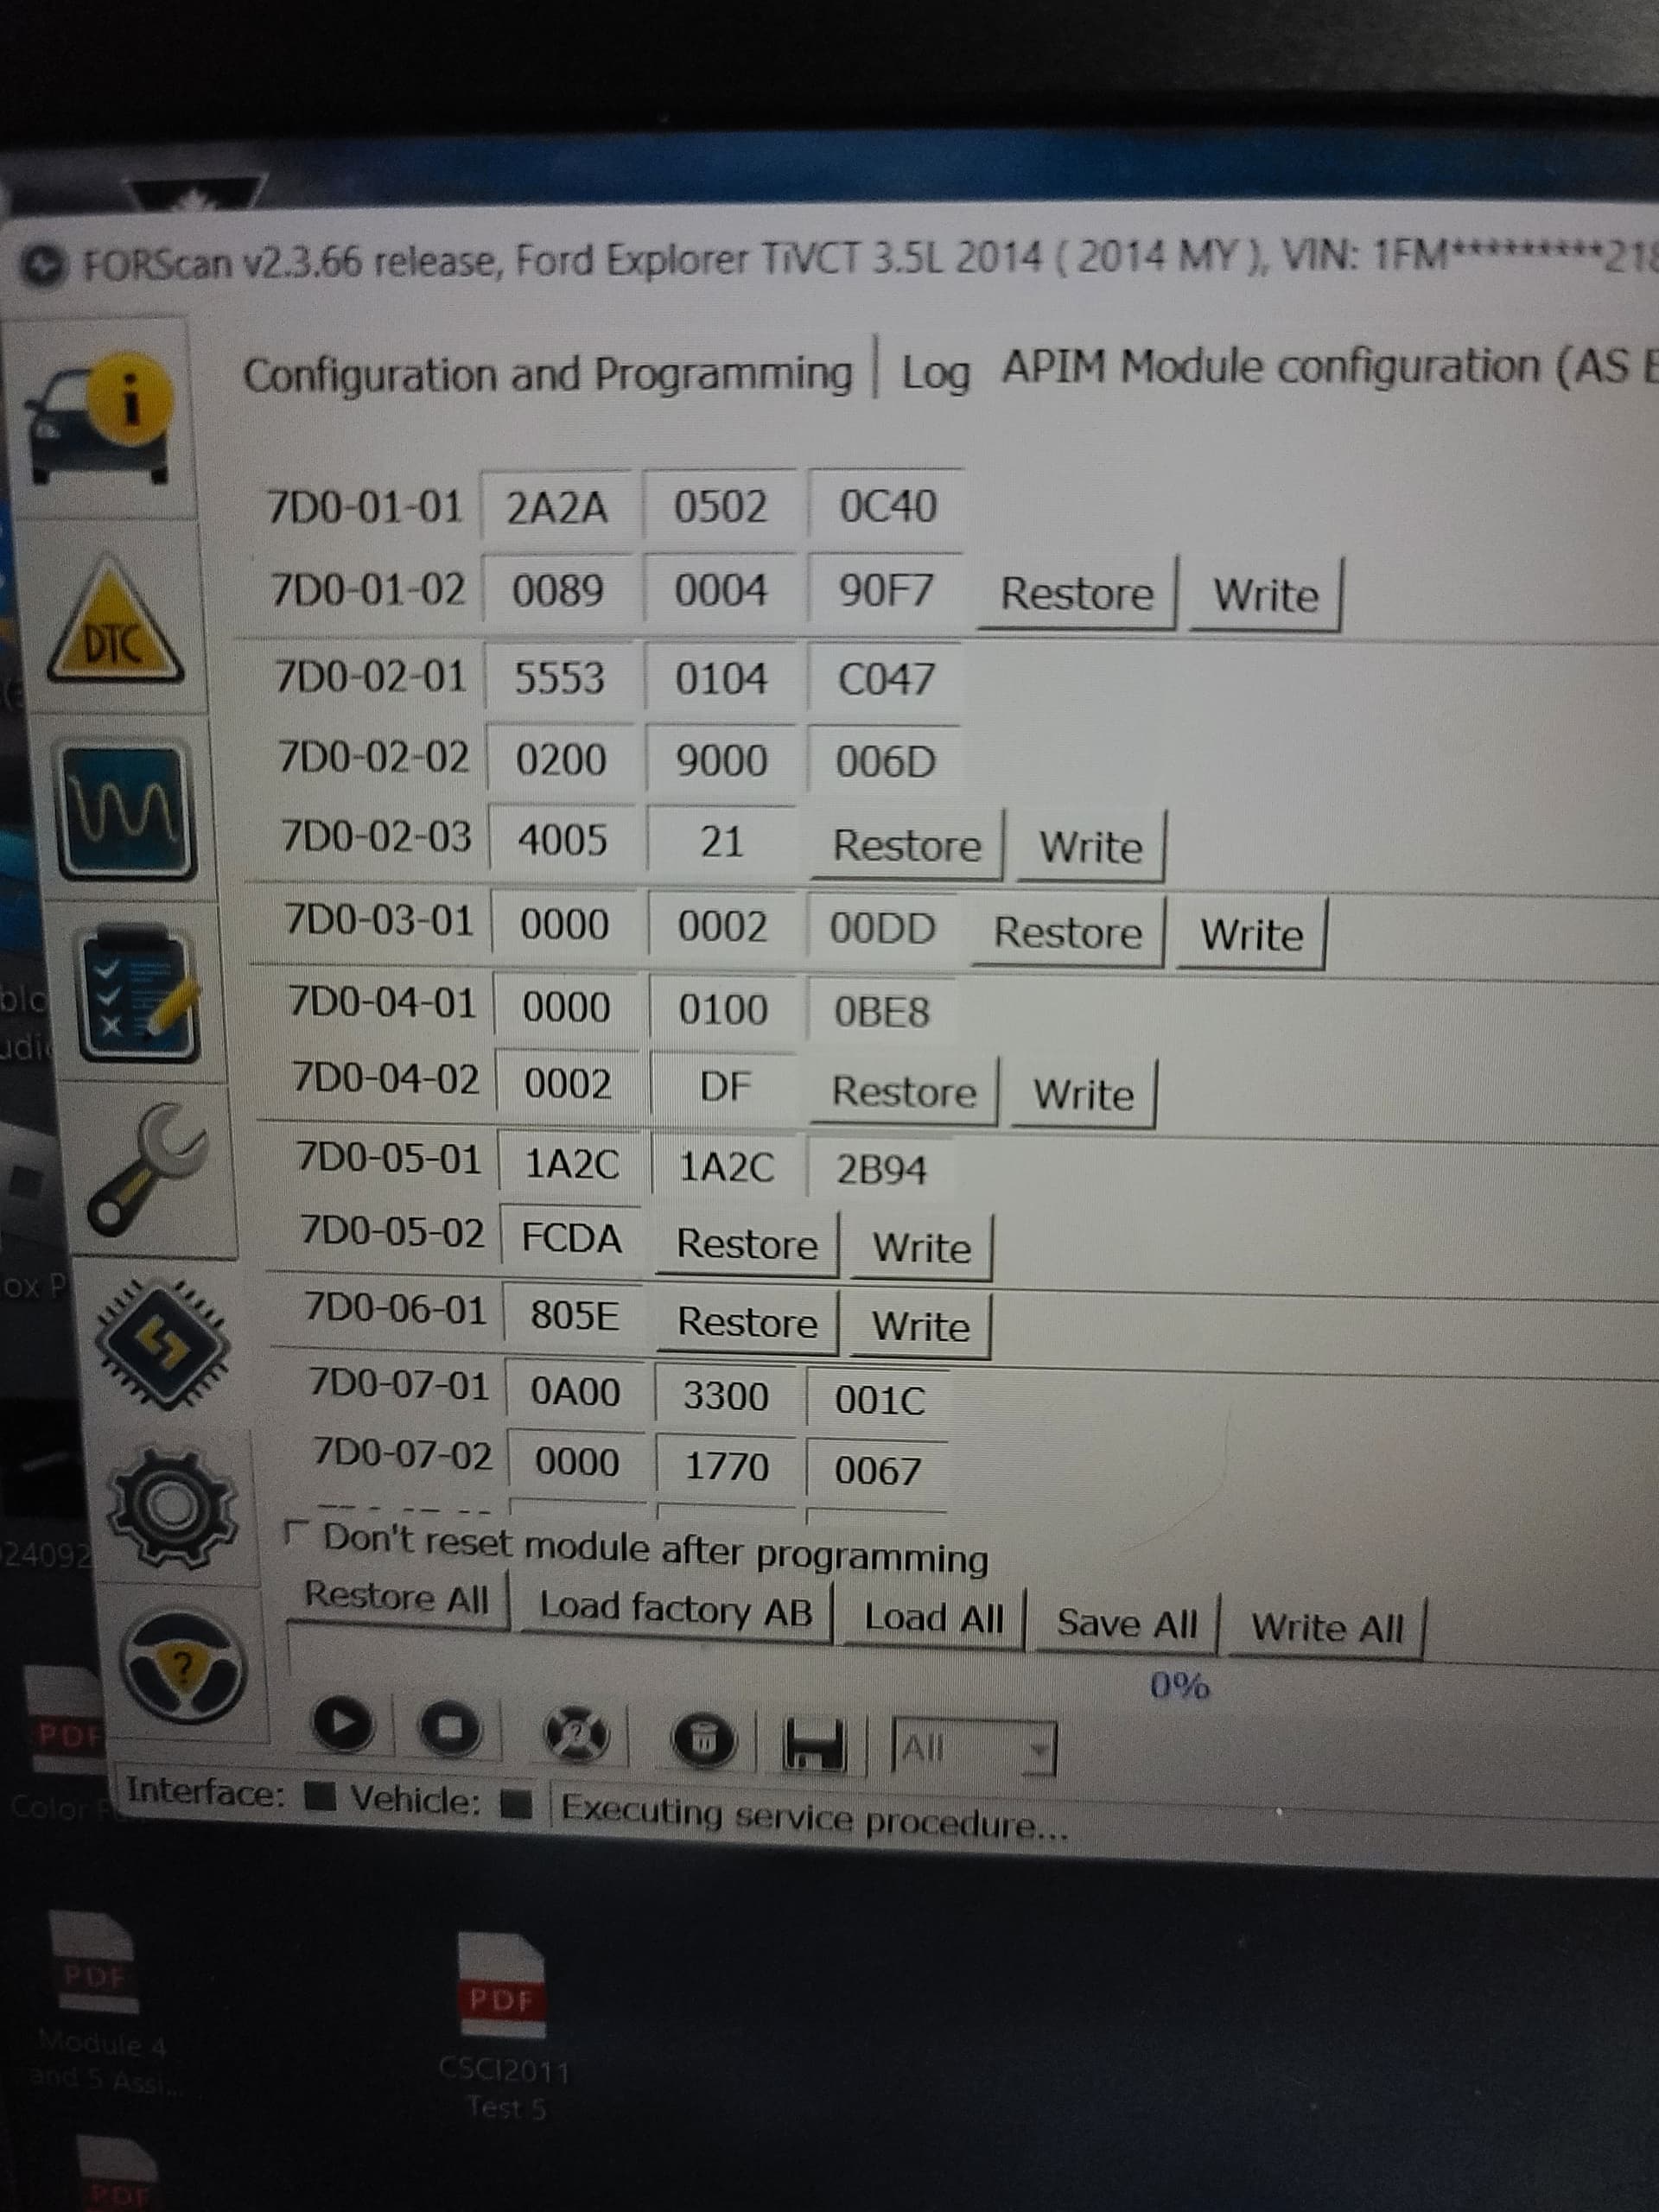This screenshot has width=1659, height=2212.
Task: Edit the 2B94 field in 7D0-05-01
Action: click(x=881, y=1170)
